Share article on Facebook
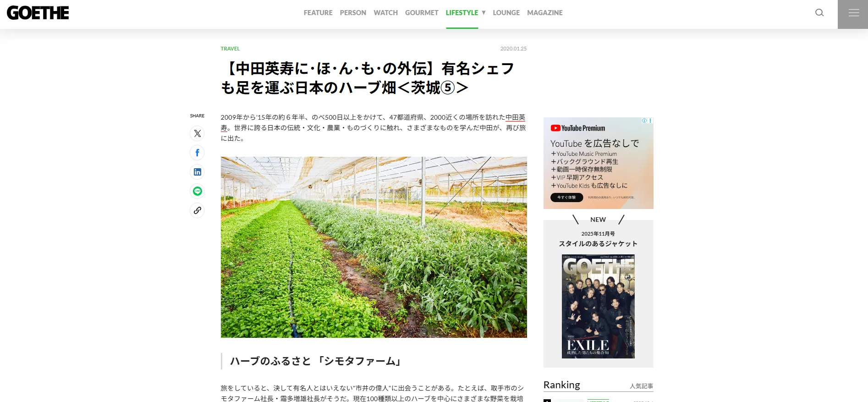This screenshot has height=402, width=868. point(197,153)
